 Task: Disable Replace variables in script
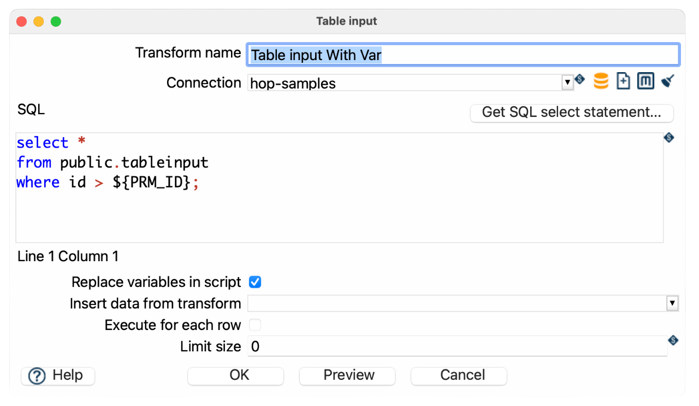254,282
